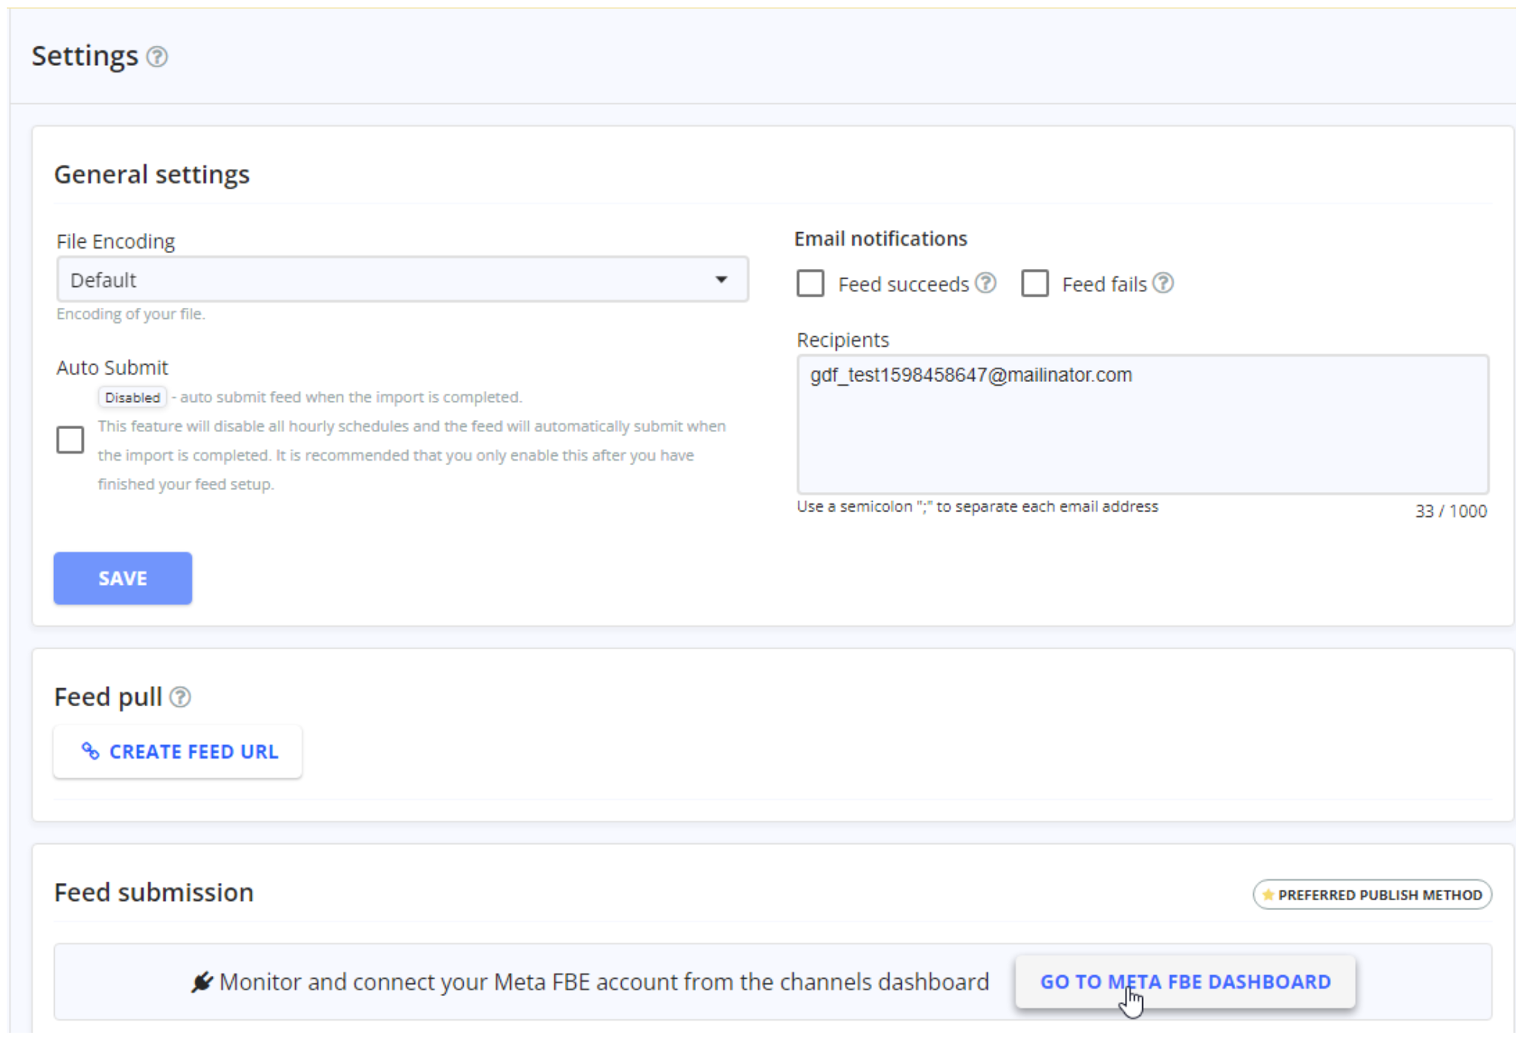Image resolution: width=1531 pixels, height=1044 pixels.
Task: Click the Feed succeeds label text
Action: (x=905, y=285)
